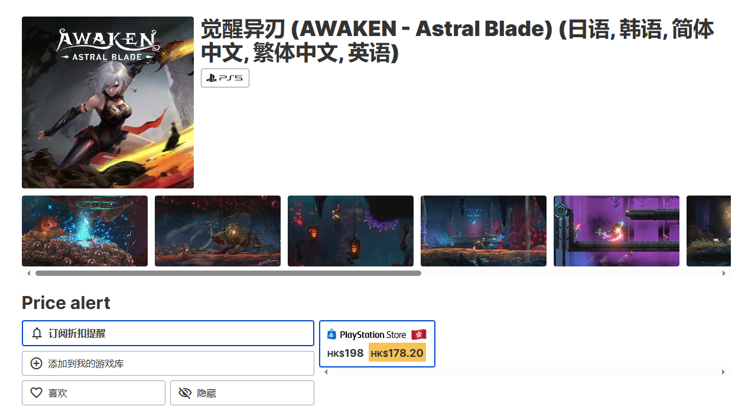Click the PS5 platform badge
Screen dimensions: 748x410
click(225, 78)
